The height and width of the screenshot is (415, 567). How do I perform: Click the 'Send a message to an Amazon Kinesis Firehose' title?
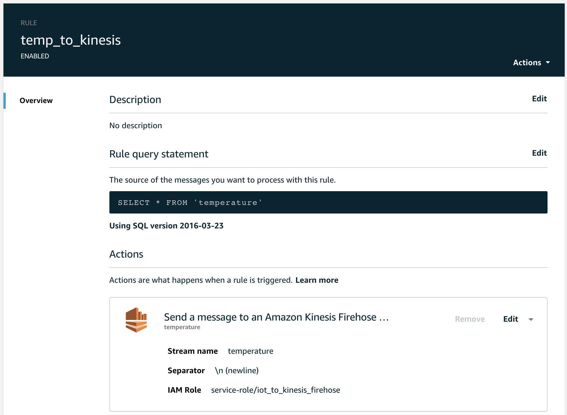(x=276, y=317)
